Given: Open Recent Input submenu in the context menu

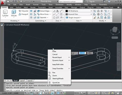Looking at the screenshot, I should pos(59,57).
